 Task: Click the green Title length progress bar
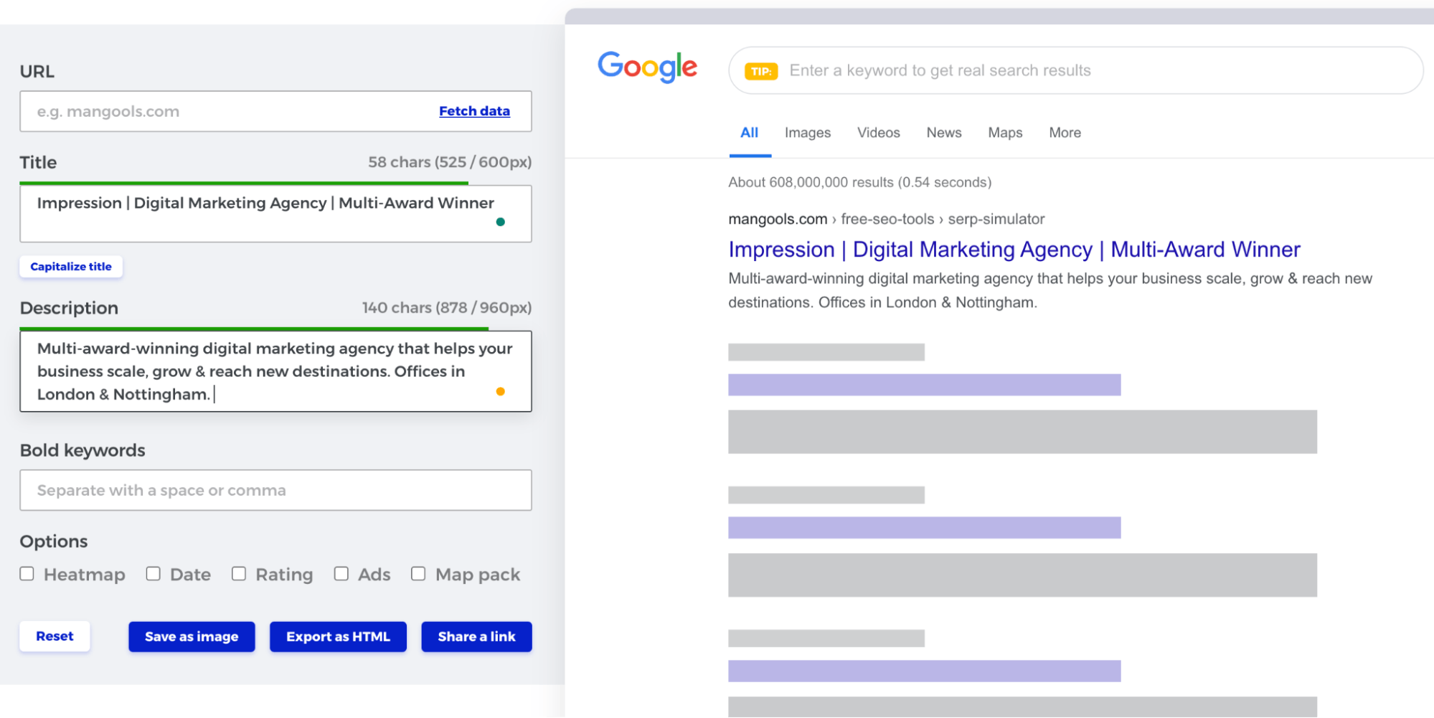pyautogui.click(x=244, y=184)
